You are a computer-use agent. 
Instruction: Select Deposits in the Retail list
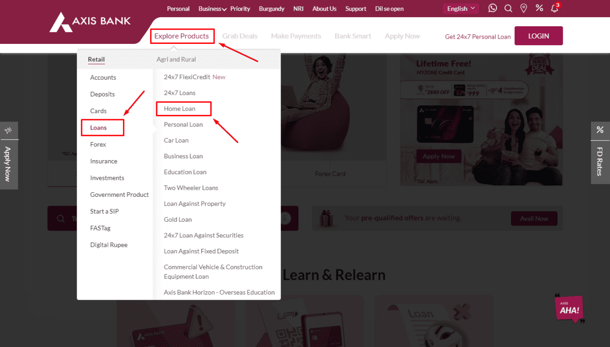click(x=102, y=94)
